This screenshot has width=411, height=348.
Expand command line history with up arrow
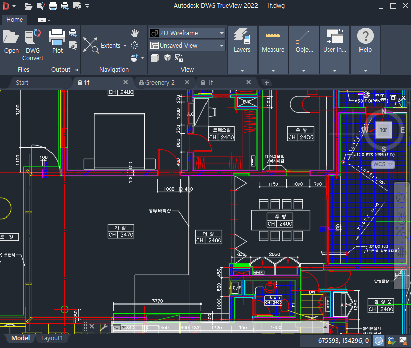pos(325,327)
